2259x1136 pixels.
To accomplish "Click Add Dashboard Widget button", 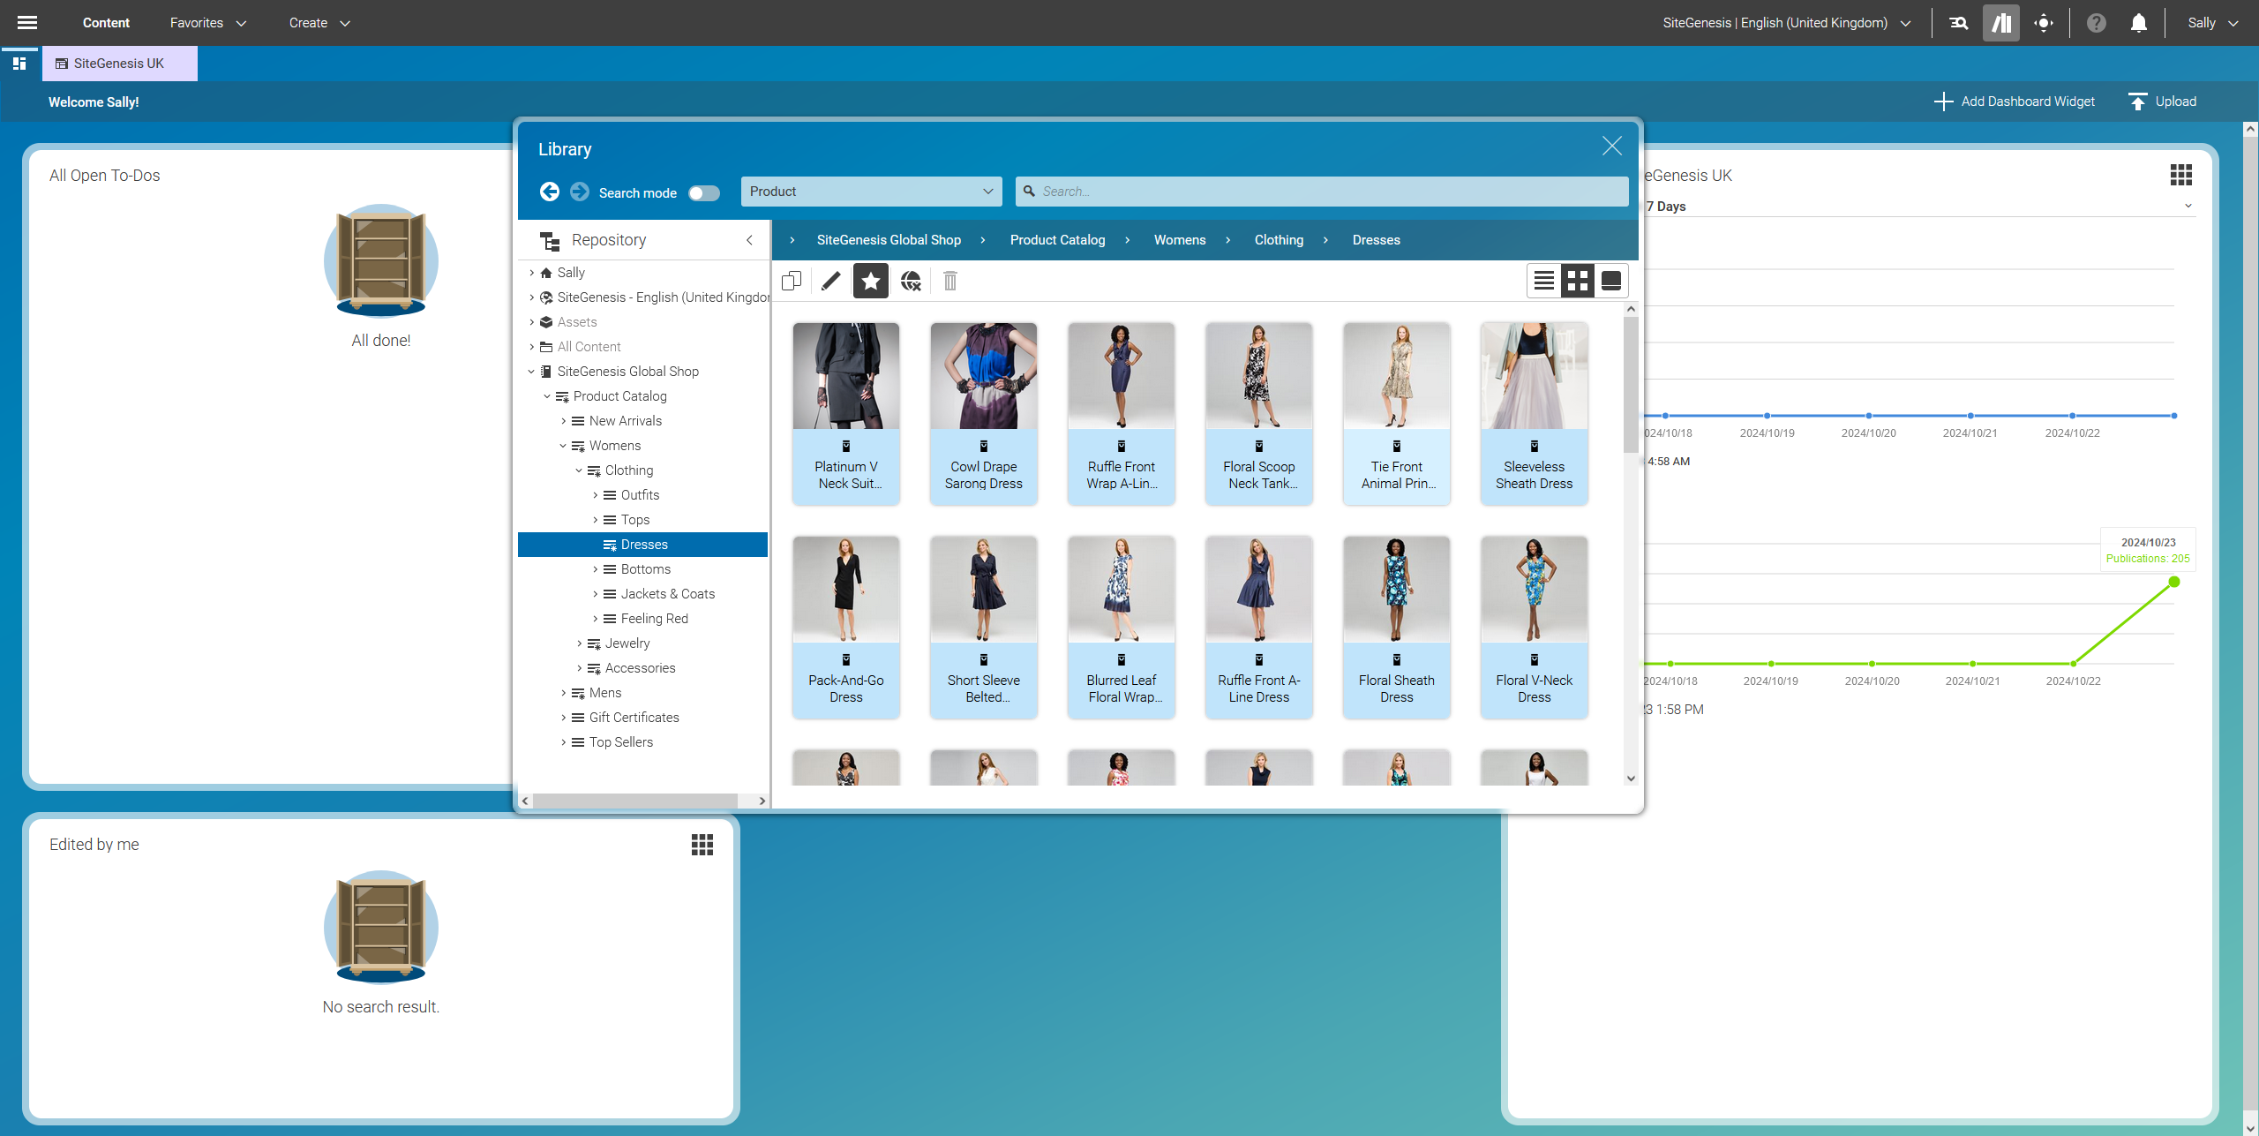I will coord(2014,102).
